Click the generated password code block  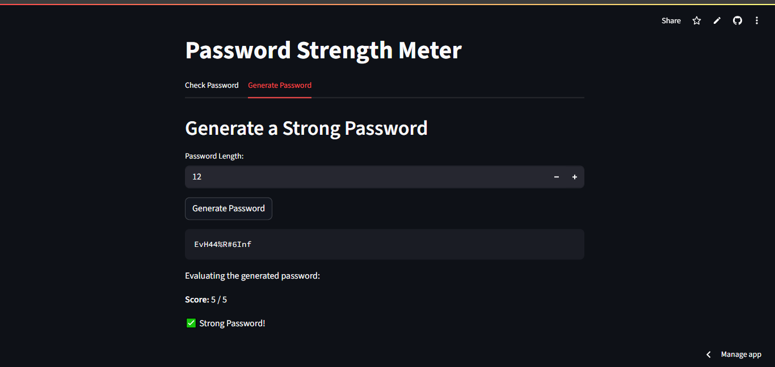click(384, 244)
